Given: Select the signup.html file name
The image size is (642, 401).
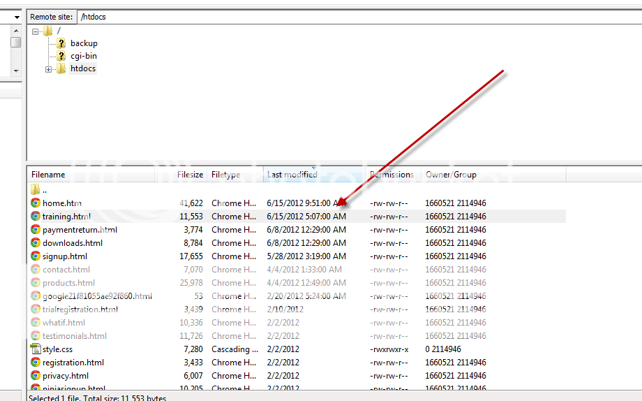Looking at the screenshot, I should 65,256.
